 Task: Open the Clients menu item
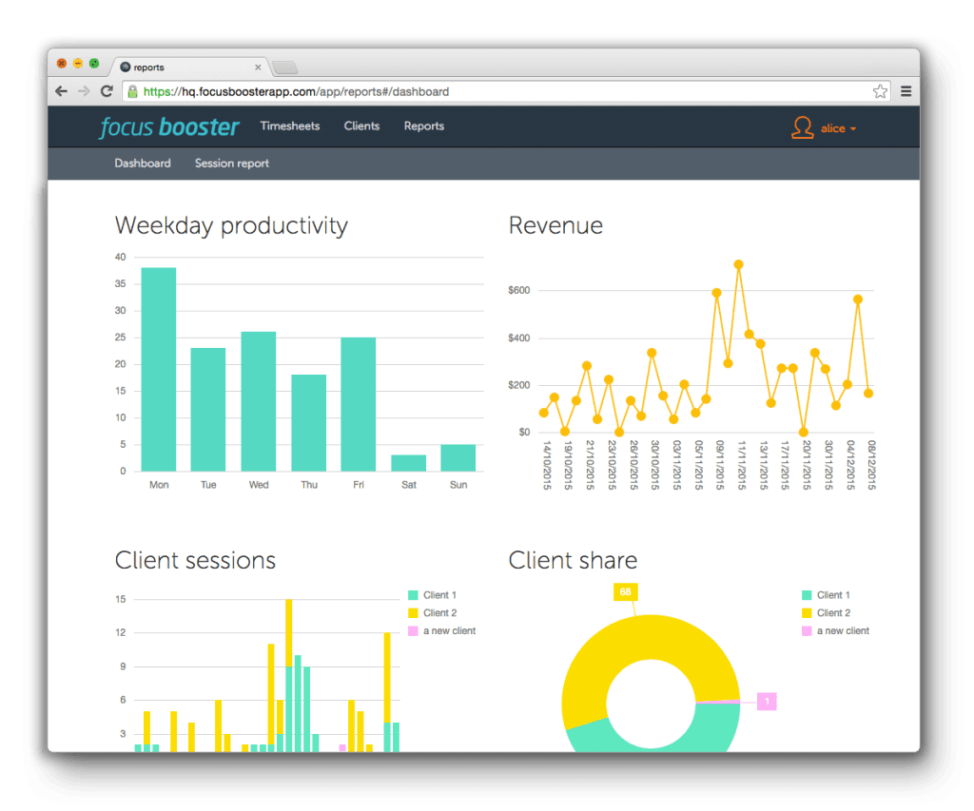coord(361,126)
